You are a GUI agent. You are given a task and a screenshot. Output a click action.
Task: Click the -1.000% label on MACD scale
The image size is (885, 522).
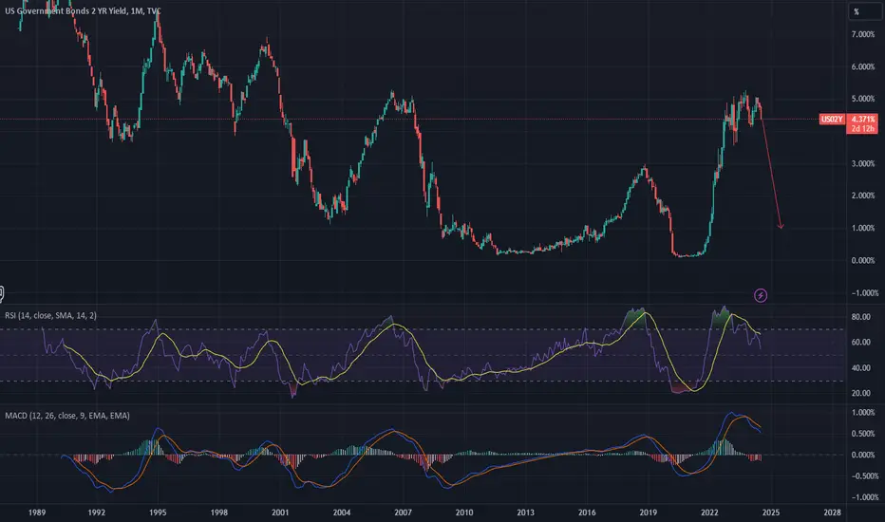tap(861, 497)
